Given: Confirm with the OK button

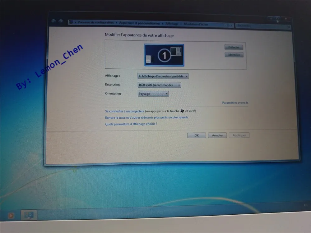Looking at the screenshot, I should (197, 135).
